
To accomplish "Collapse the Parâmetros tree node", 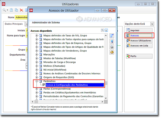I will (37, 81).
